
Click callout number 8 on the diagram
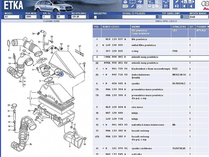[9, 50]
